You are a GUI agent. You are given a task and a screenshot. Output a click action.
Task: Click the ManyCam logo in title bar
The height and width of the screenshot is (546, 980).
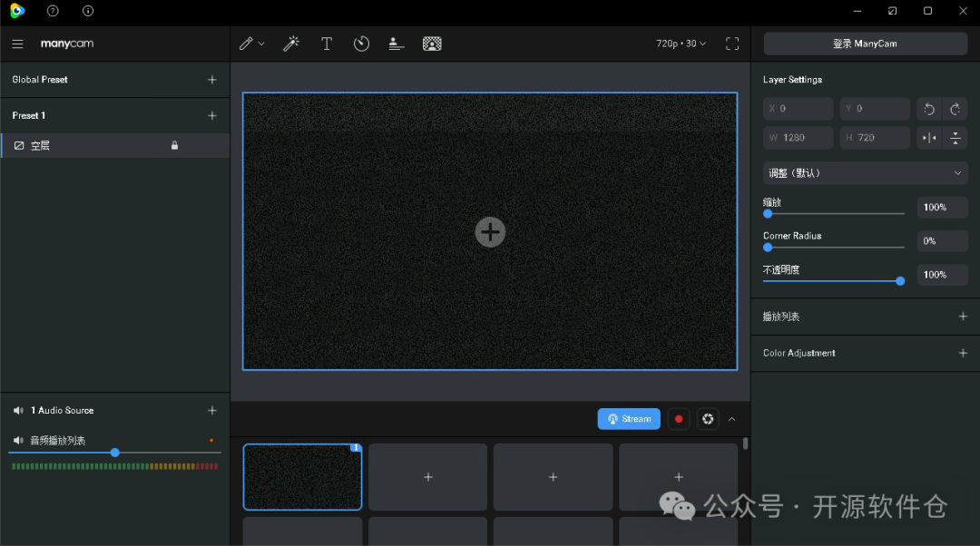click(17, 11)
